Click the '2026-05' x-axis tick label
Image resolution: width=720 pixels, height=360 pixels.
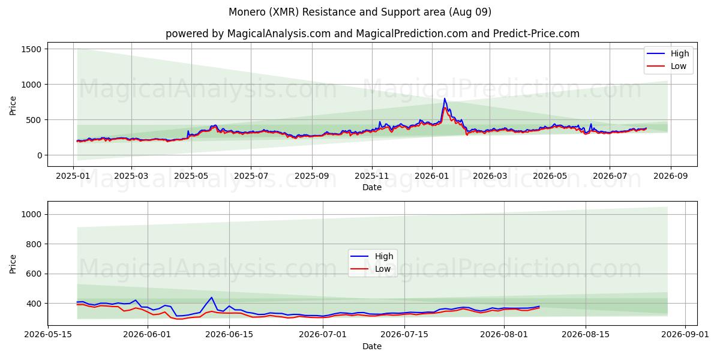coord(550,176)
